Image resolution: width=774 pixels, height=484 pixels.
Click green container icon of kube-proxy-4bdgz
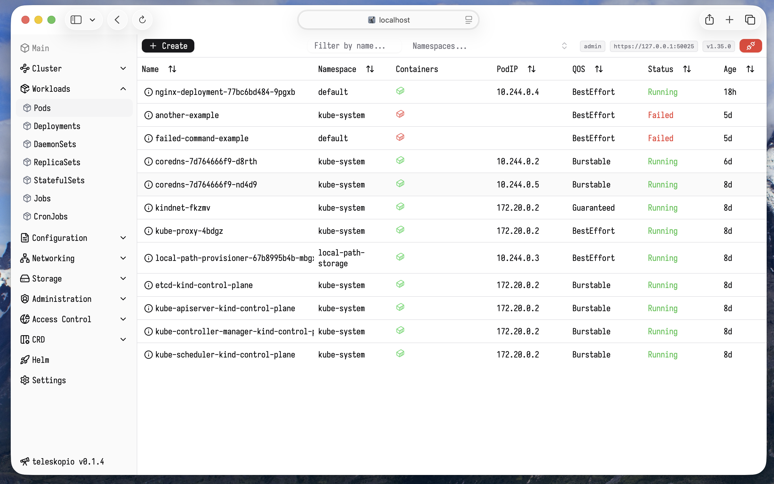tap(400, 230)
